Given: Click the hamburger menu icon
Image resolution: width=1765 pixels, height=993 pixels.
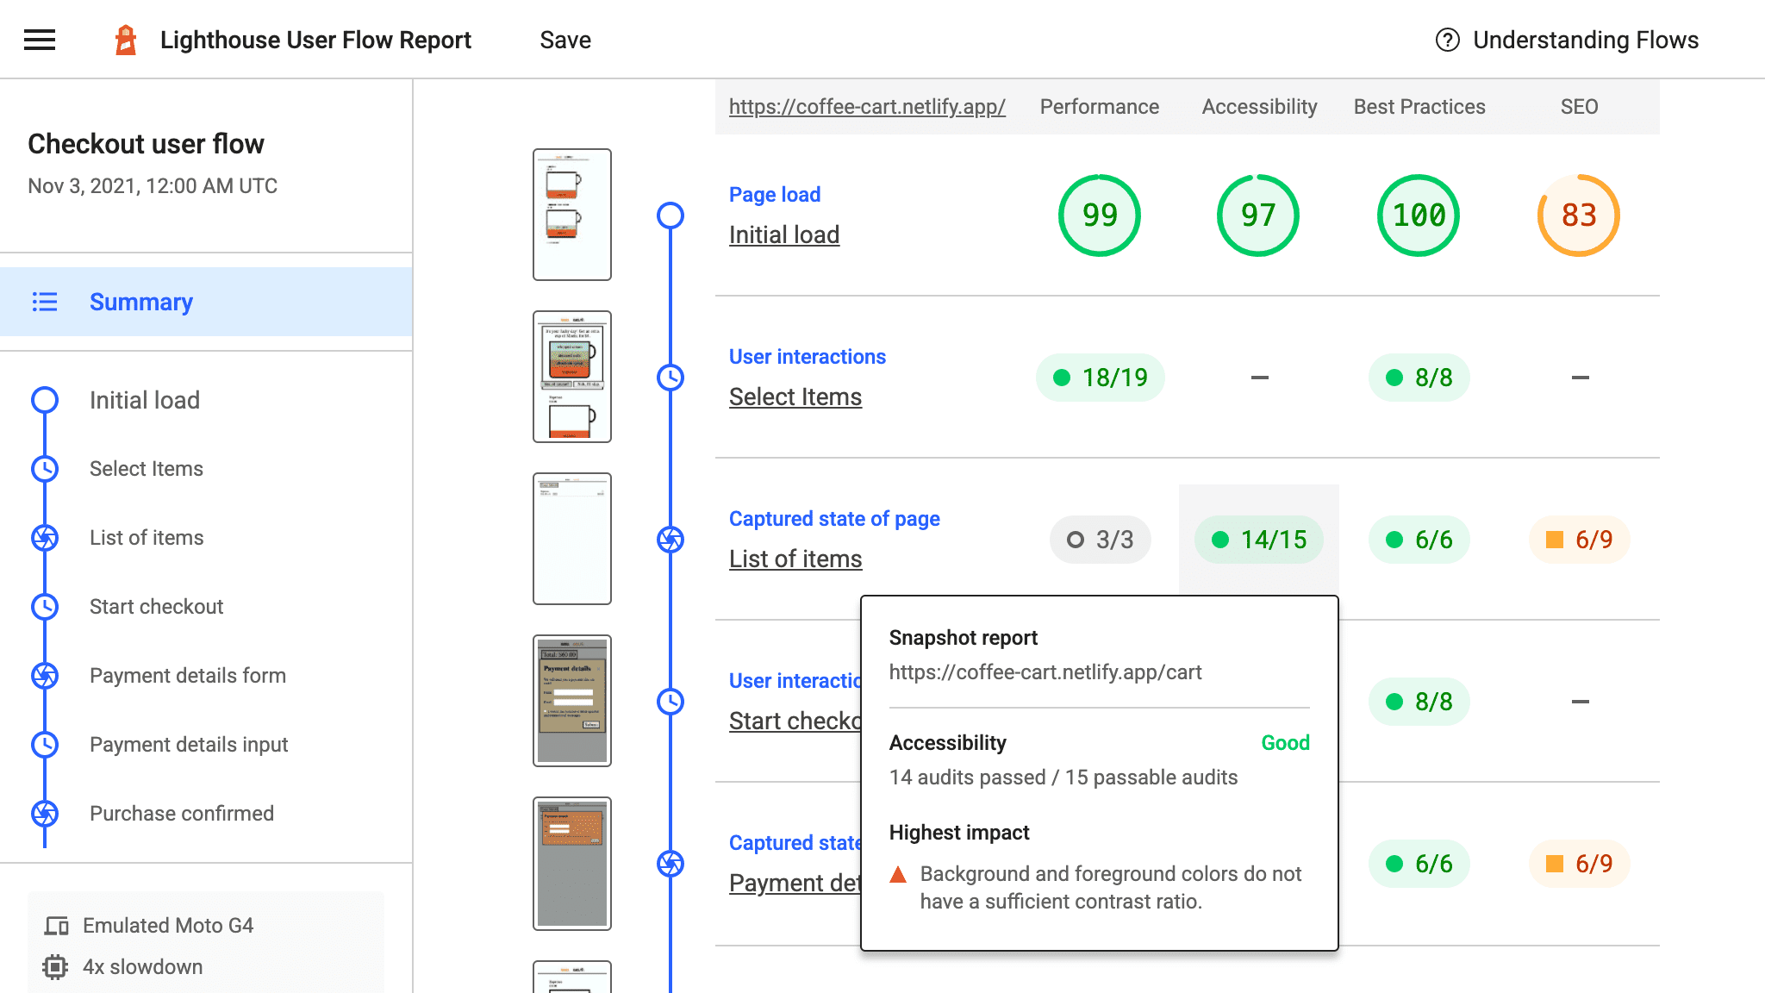Looking at the screenshot, I should 39,39.
